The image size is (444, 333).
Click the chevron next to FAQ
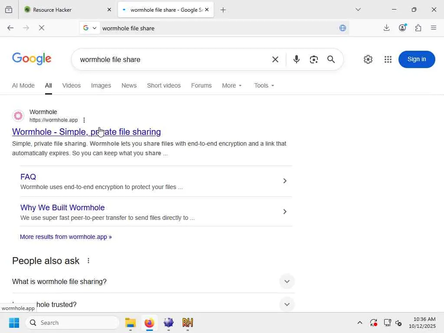click(x=285, y=181)
